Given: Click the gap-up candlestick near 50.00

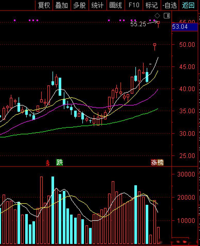Looking at the screenshot, I should (x=155, y=47).
